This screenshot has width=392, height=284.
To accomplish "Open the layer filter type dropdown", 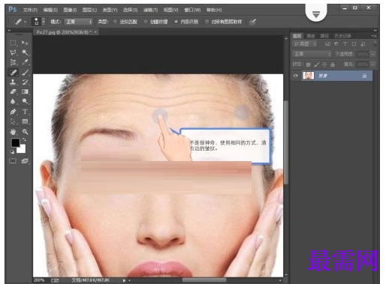I will tap(305, 44).
